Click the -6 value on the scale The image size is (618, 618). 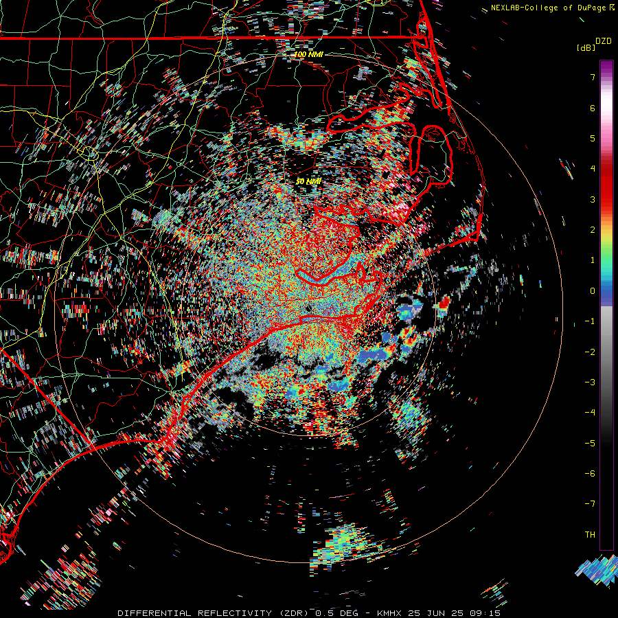[590, 474]
